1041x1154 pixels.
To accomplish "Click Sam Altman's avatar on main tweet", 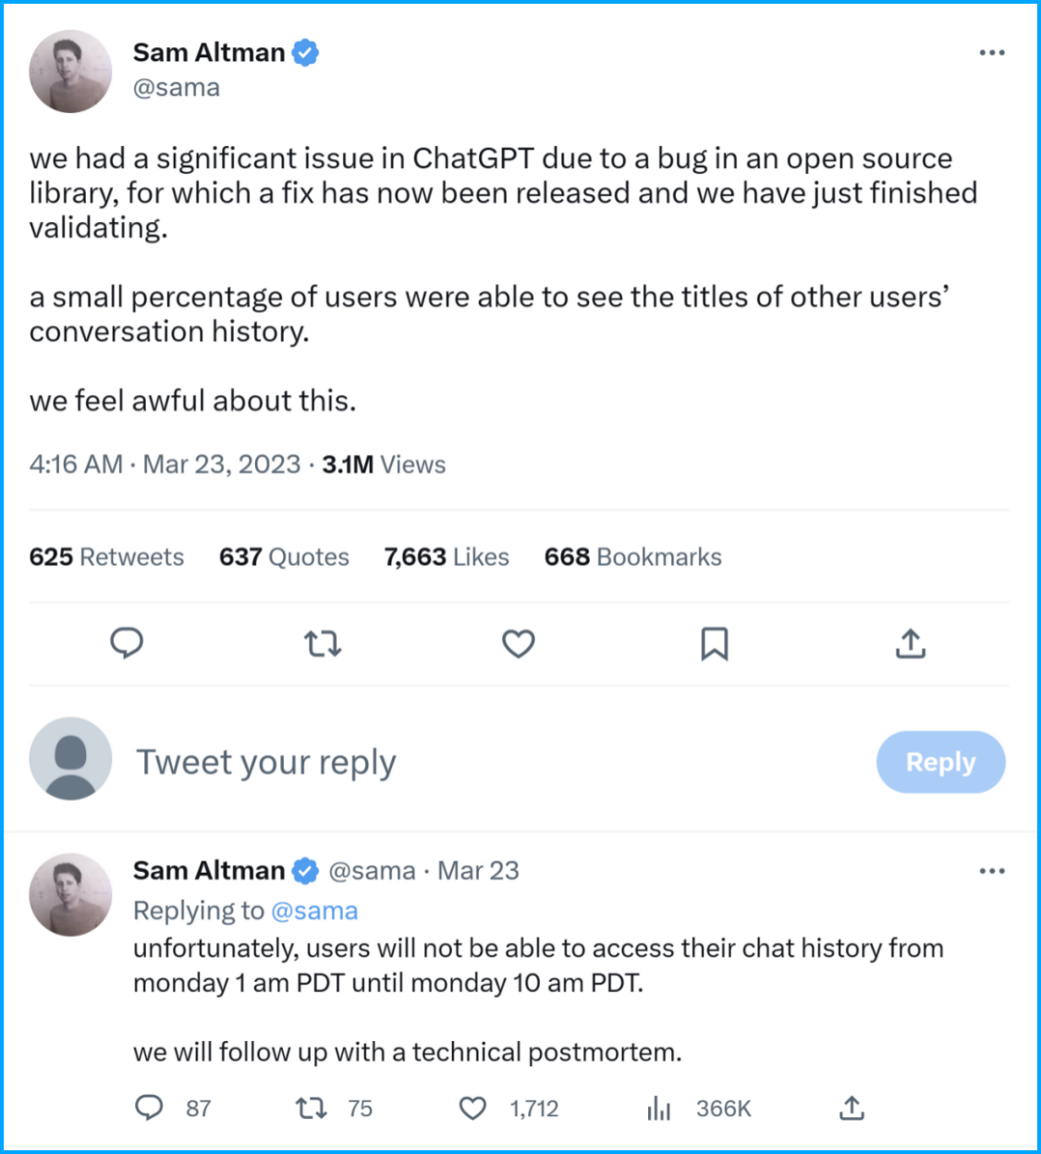I will 71,71.
